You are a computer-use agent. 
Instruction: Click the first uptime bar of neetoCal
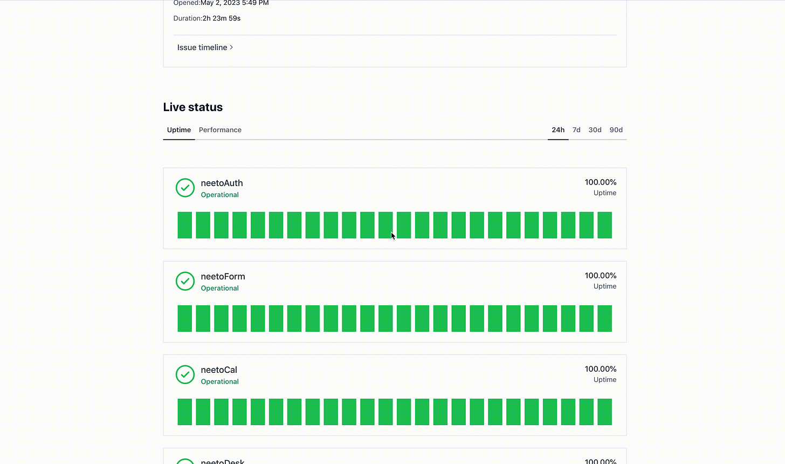tap(185, 412)
